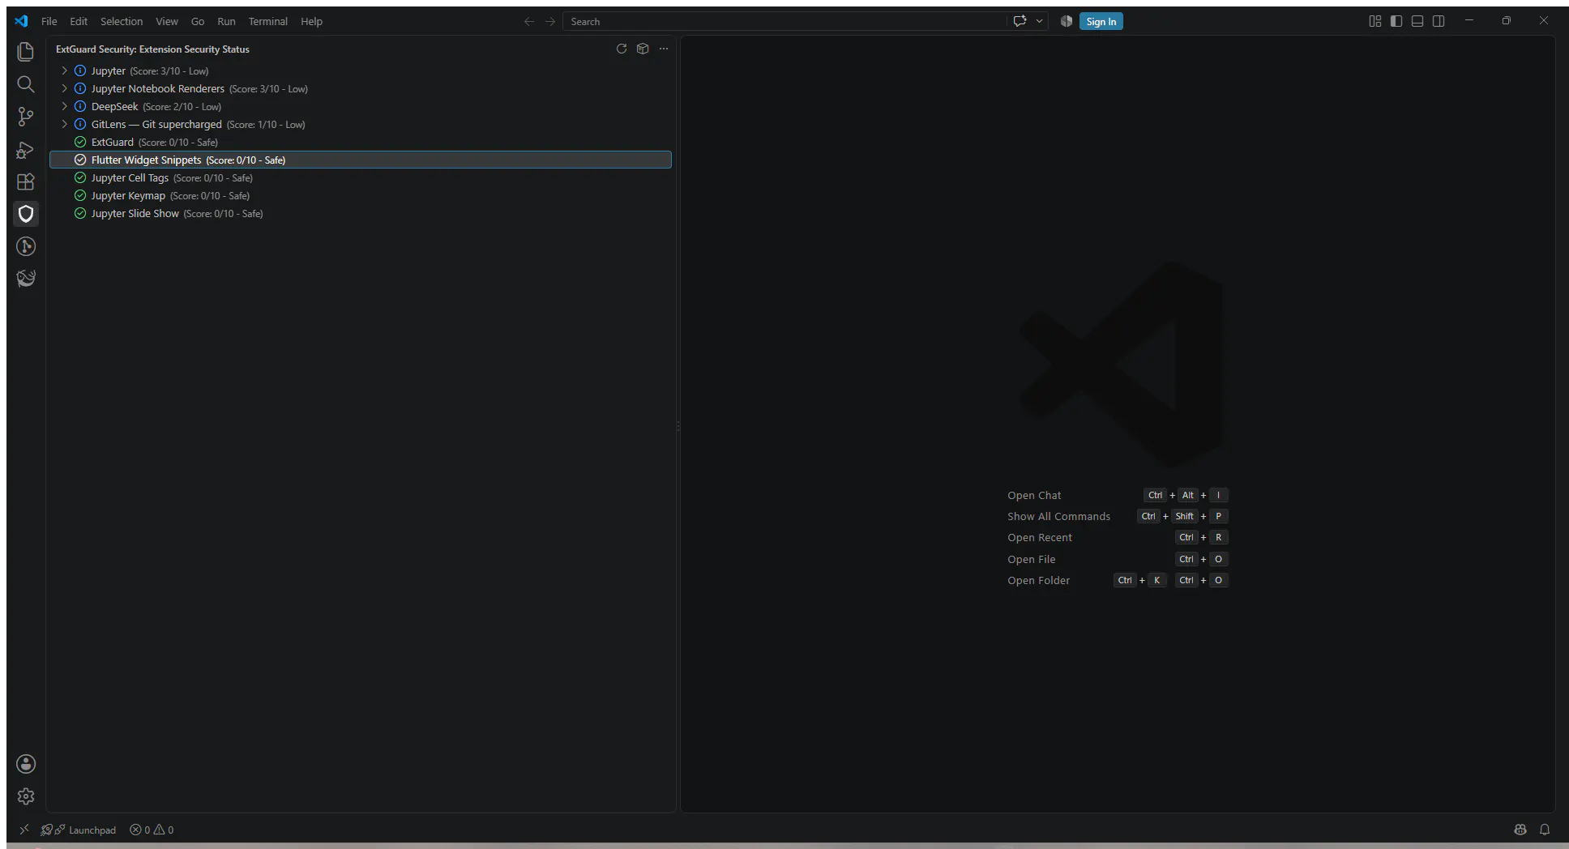Select the ExtGuard (Score: 0/10 - Safe) row
1569x849 pixels.
[x=361, y=143]
